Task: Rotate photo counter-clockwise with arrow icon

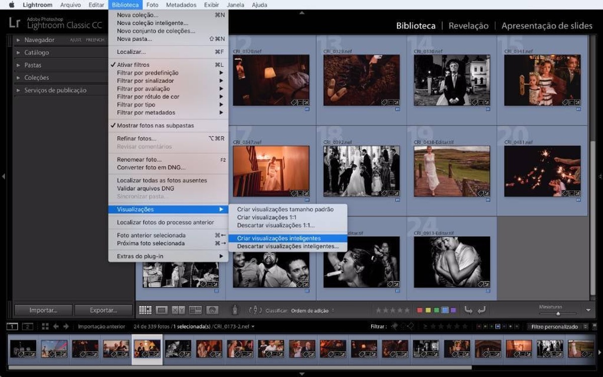Action: pyautogui.click(x=468, y=310)
